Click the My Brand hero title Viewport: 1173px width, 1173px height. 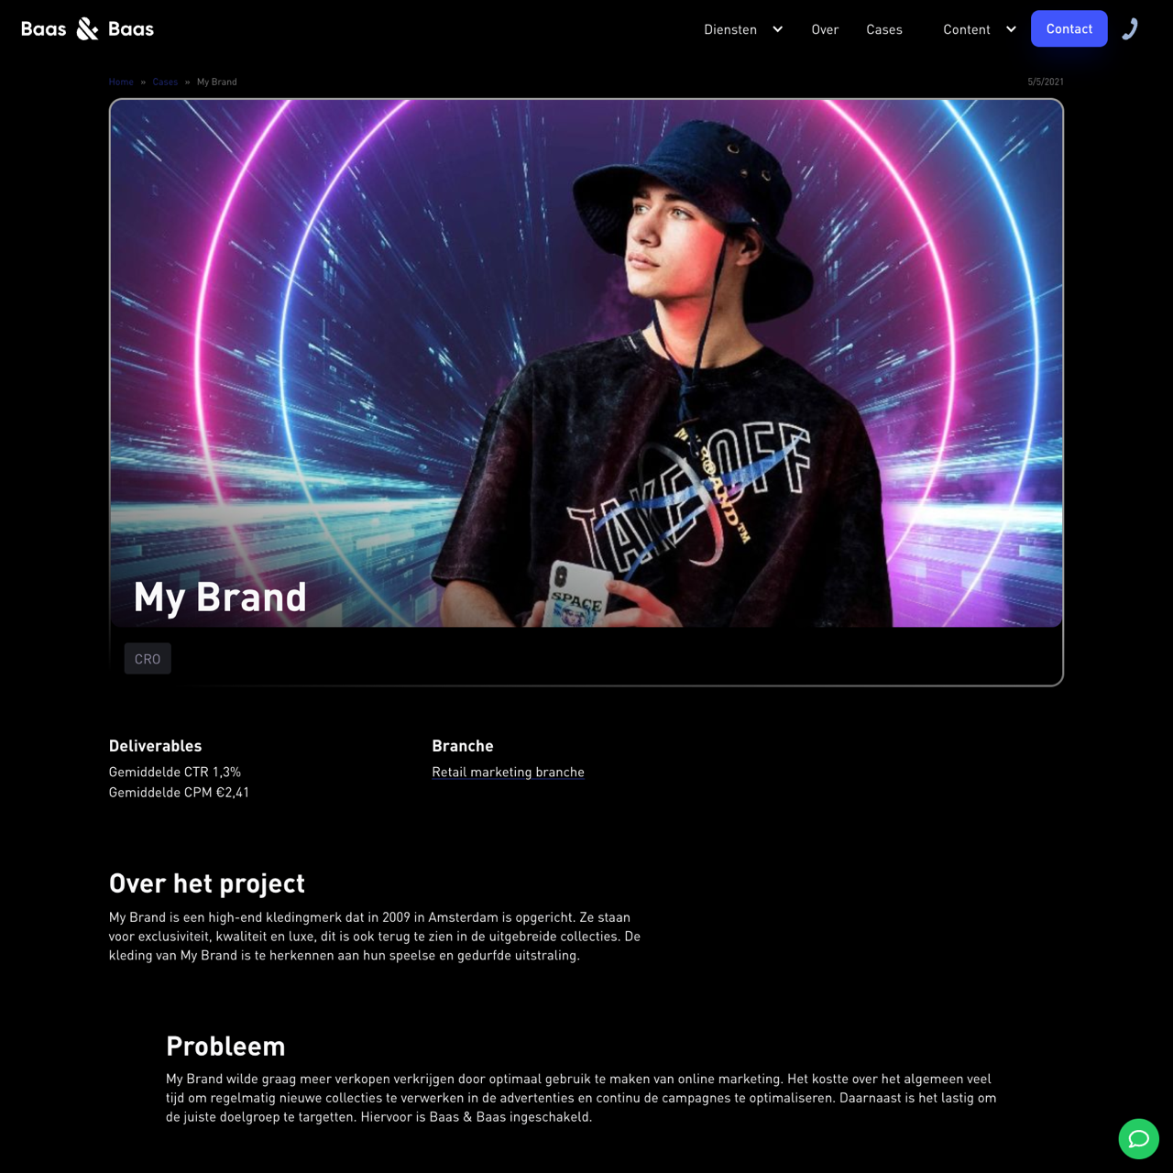[x=220, y=597]
